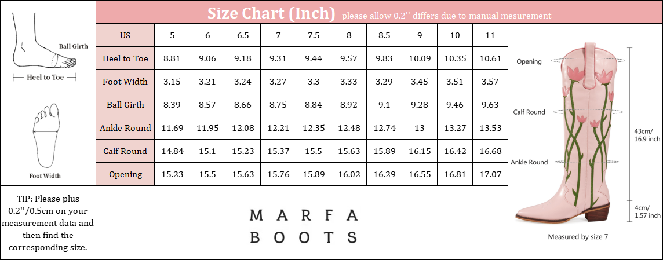Select the Heel to Toe row label
The height and width of the screenshot is (260, 663).
(125, 58)
